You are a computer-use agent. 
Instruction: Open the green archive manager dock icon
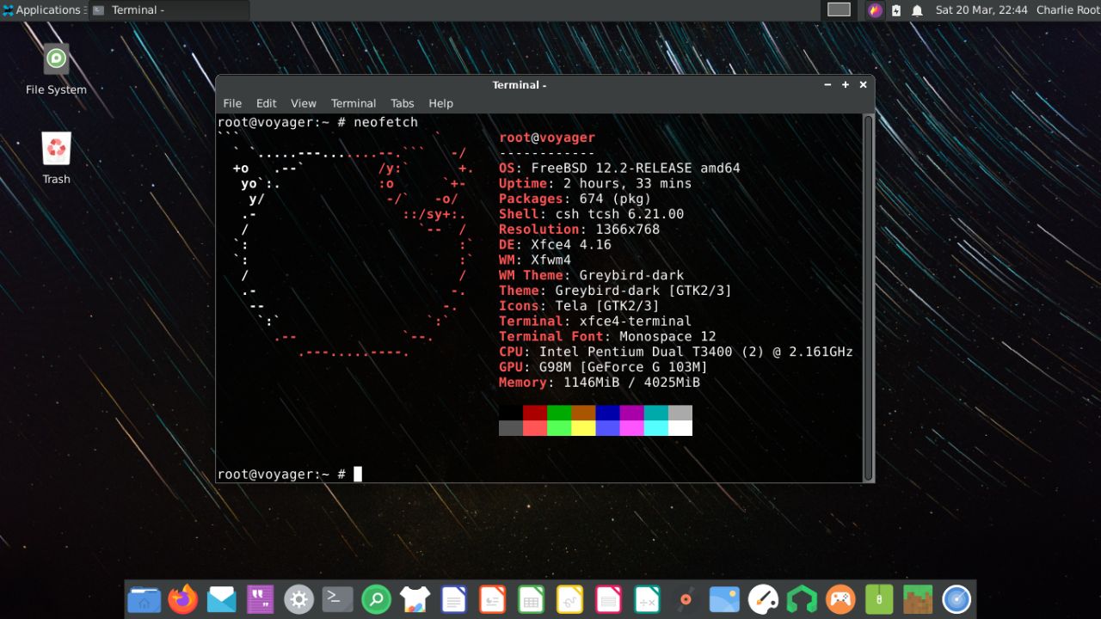coord(880,599)
